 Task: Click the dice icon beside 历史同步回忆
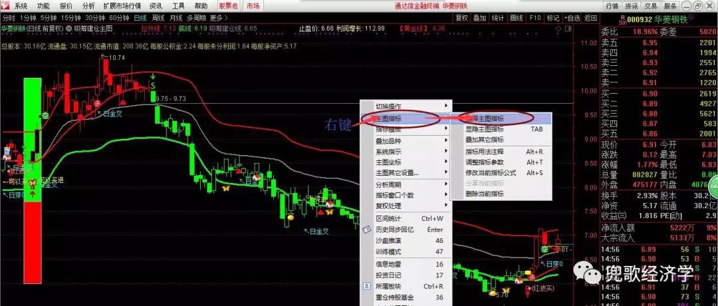tap(367, 230)
